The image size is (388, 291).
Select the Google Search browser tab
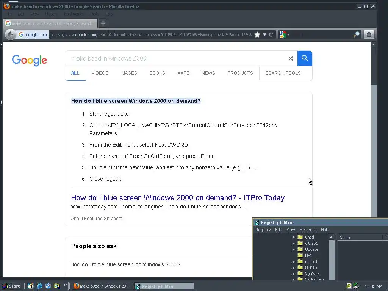pyautogui.click(x=50, y=23)
